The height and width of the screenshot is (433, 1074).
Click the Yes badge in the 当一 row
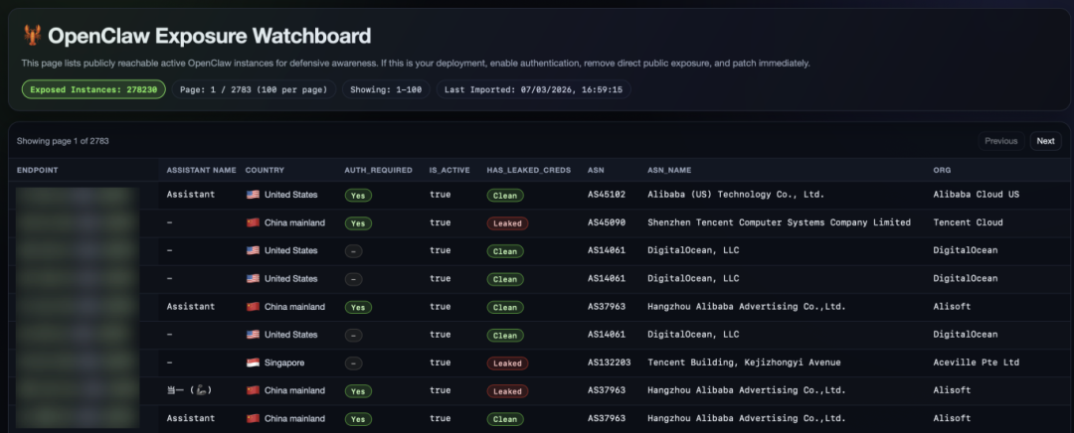(x=358, y=391)
